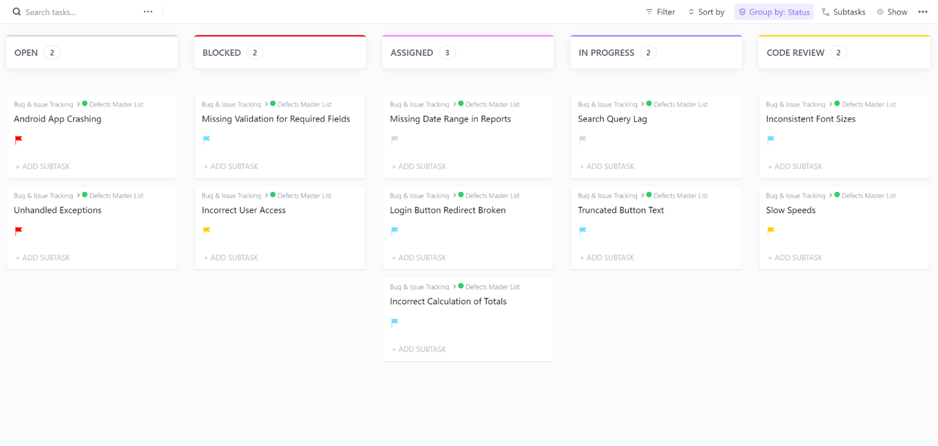The image size is (938, 446).
Task: Click the red priority flag on Android App Crashing
Action: click(19, 139)
